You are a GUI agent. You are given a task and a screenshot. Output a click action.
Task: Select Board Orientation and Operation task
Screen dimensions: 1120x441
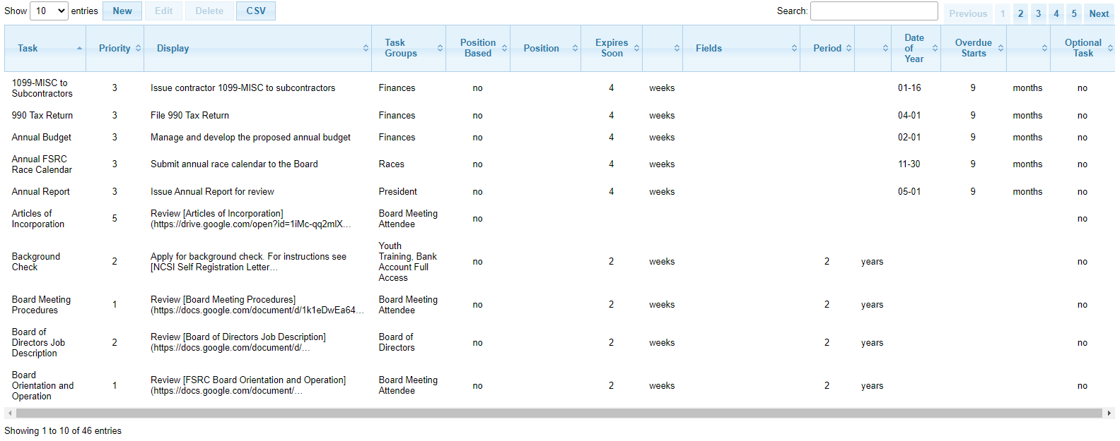pyautogui.click(x=42, y=385)
